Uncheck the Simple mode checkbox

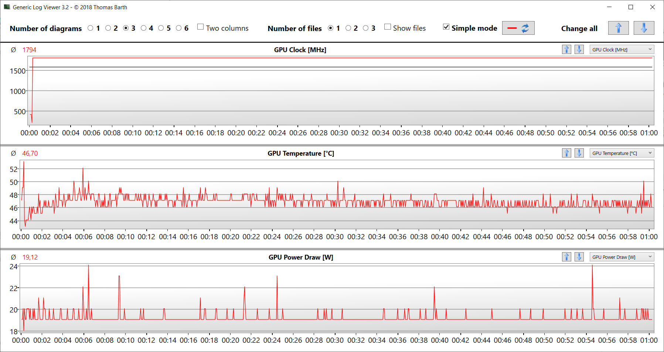[x=446, y=27]
